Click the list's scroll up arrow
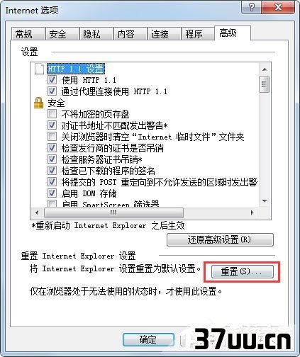 (265, 69)
